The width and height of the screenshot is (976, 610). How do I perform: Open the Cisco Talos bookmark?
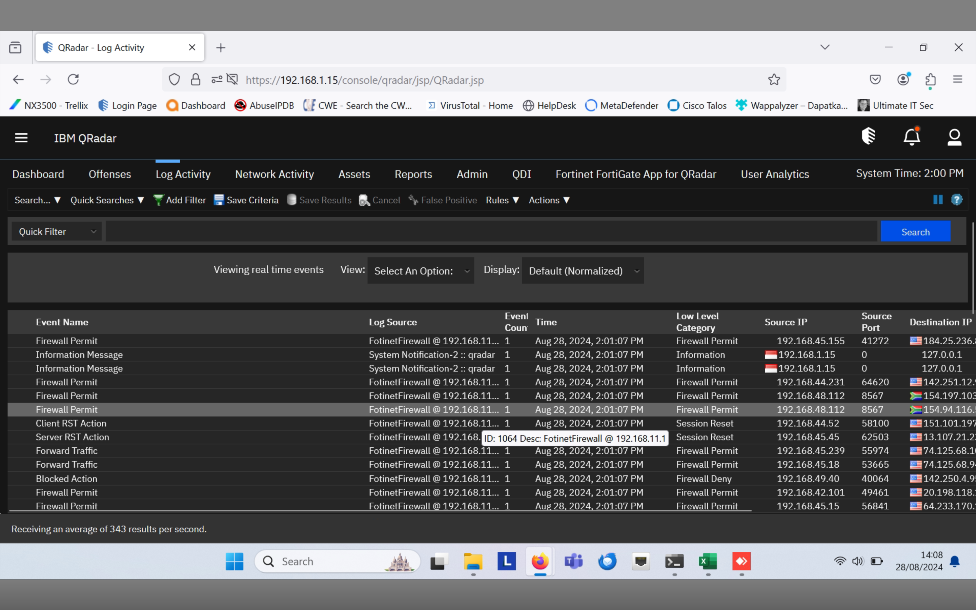pyautogui.click(x=697, y=105)
